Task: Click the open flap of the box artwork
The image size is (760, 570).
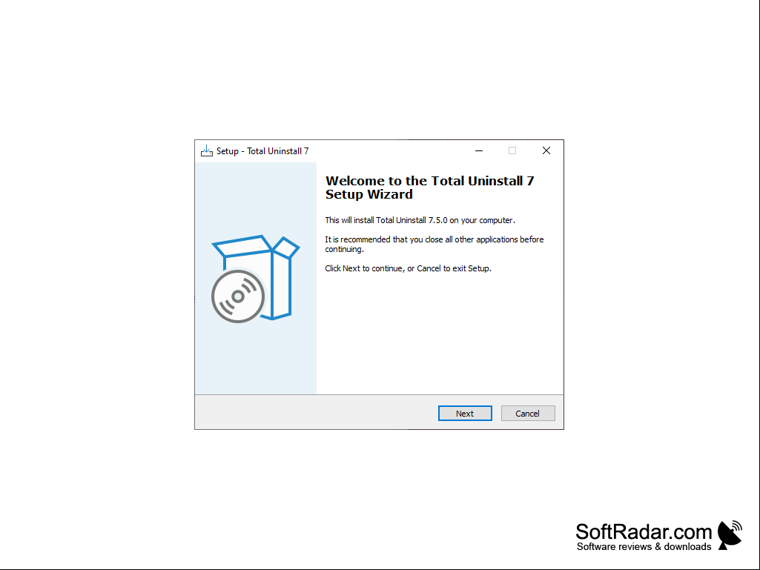Action: coord(286,248)
